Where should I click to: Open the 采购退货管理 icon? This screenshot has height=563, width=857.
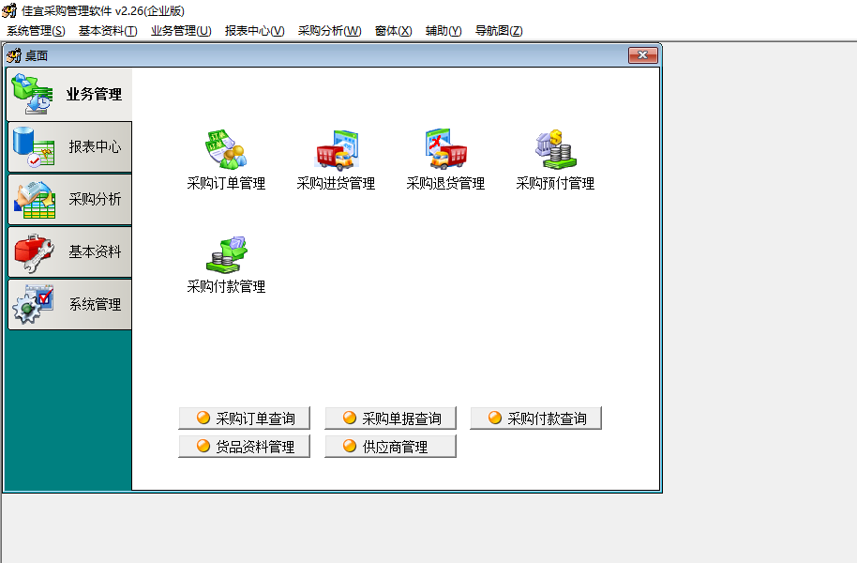[446, 149]
